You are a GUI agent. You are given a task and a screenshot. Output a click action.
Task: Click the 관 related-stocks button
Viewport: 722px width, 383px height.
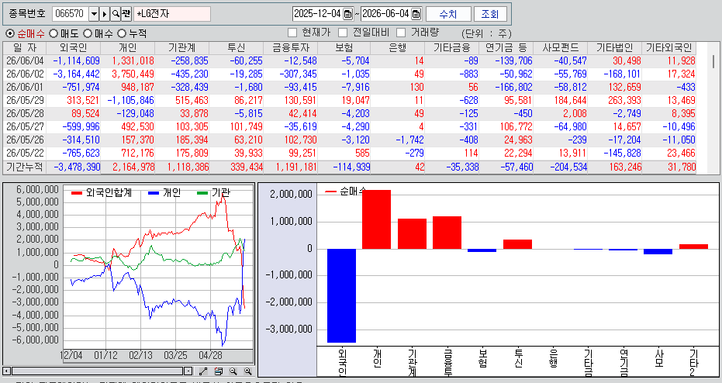click(126, 14)
